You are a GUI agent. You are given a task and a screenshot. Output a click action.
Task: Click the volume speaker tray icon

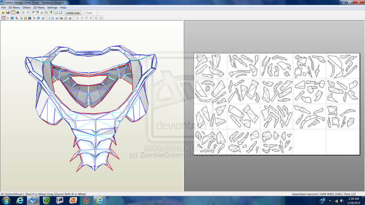coord(342,201)
